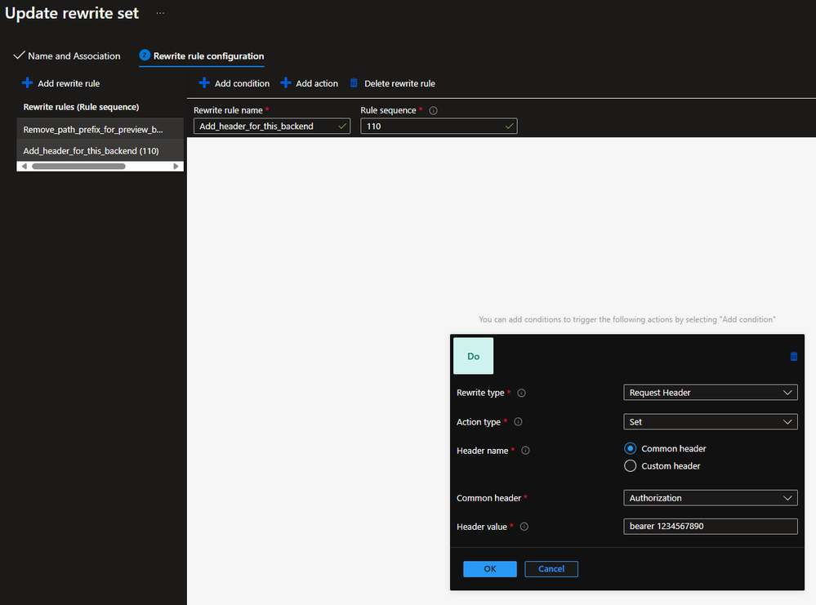816x605 pixels.
Task: Click the Add rewrite rule plus icon
Action: click(27, 82)
